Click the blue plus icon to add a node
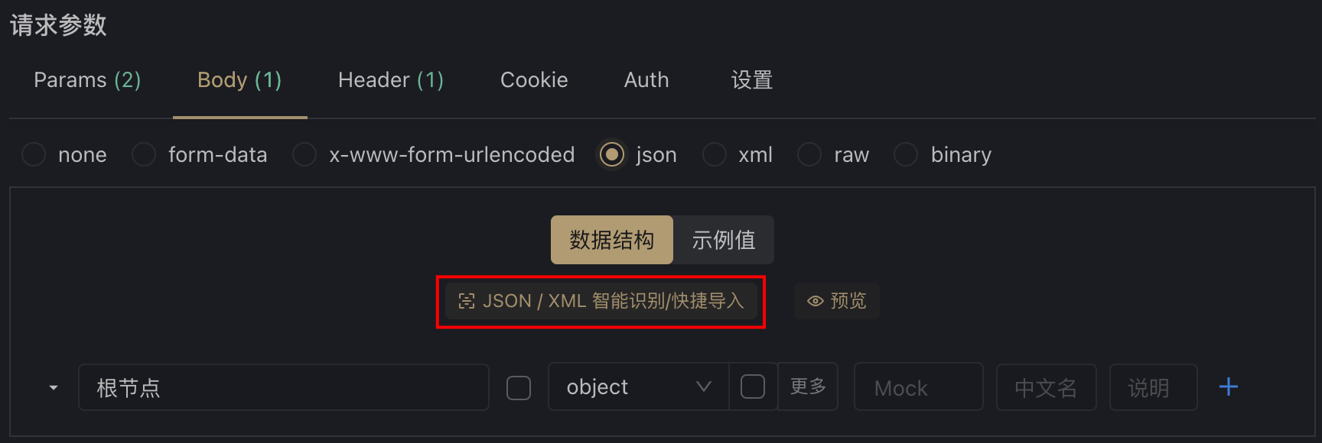The image size is (1322, 443). click(1228, 387)
